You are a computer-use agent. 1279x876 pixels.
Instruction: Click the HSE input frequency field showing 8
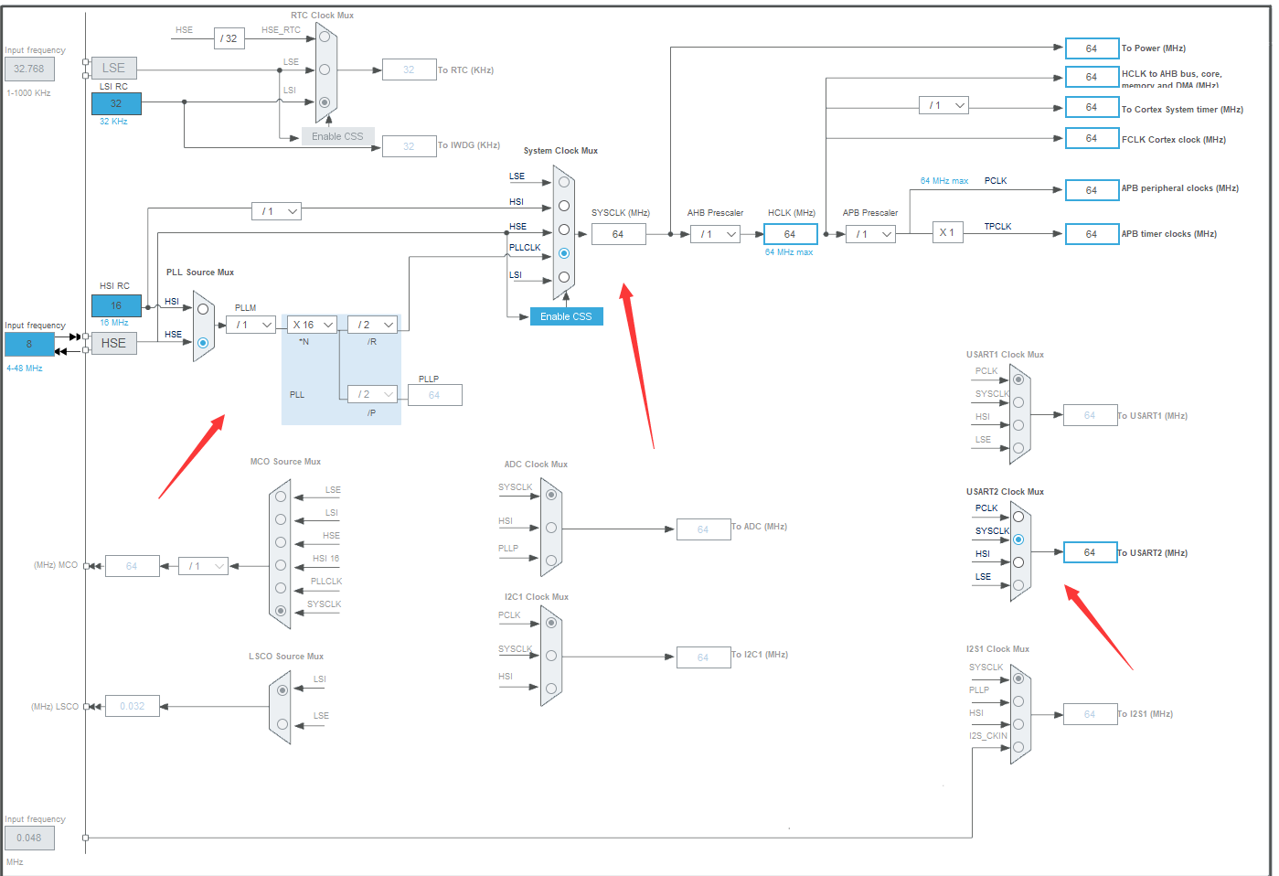[x=29, y=344]
